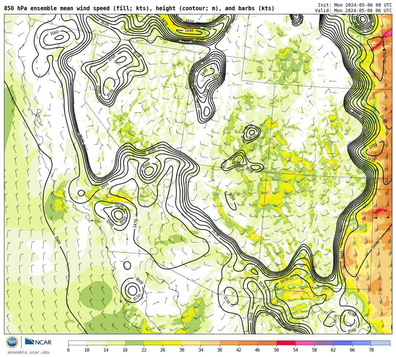The image size is (396, 357).
Task: Click the Init: Mon 2024-05-06 00 UTC text
Action: click(x=355, y=5)
